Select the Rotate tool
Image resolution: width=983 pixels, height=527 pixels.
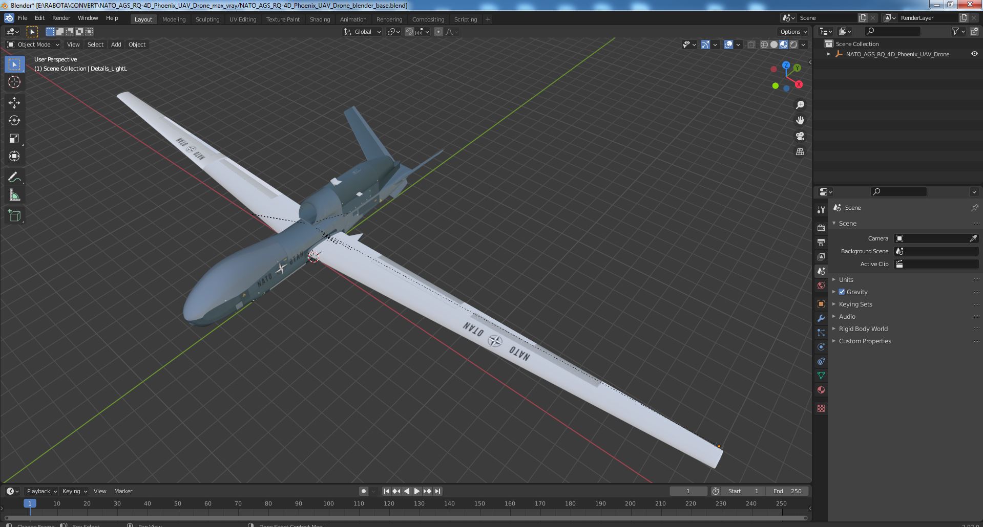(x=14, y=121)
